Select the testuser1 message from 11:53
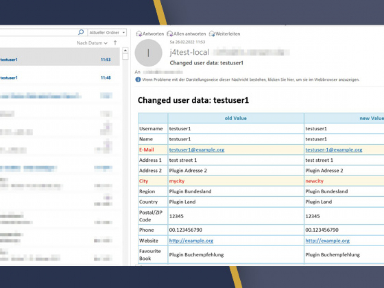 (x=60, y=57)
